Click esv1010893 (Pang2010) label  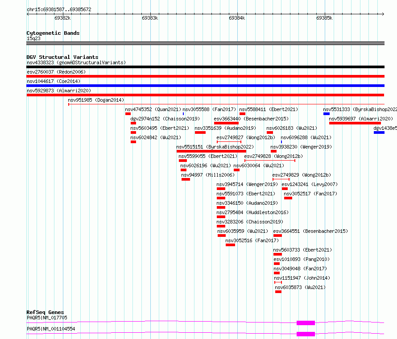click(x=302, y=259)
